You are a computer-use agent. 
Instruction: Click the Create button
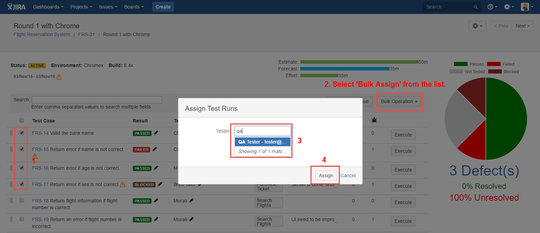tap(163, 7)
